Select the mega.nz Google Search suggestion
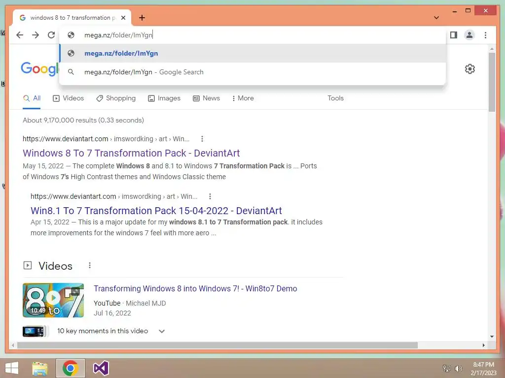Viewport: 505px width, 378px height. [x=252, y=72]
